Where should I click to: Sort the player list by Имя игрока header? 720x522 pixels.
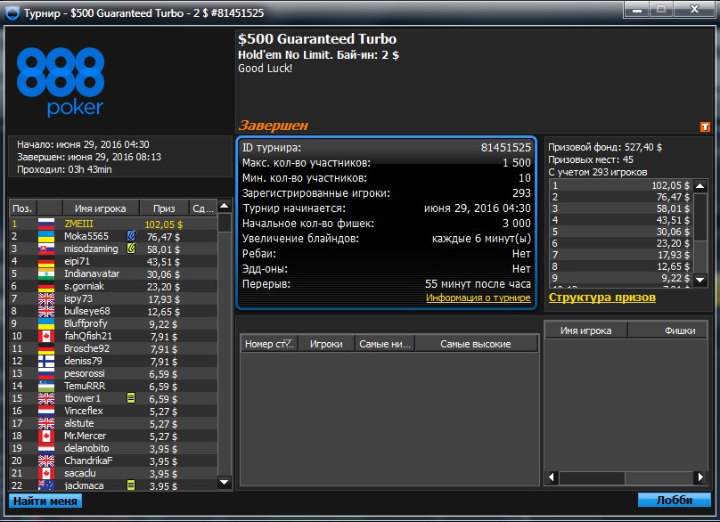100,208
